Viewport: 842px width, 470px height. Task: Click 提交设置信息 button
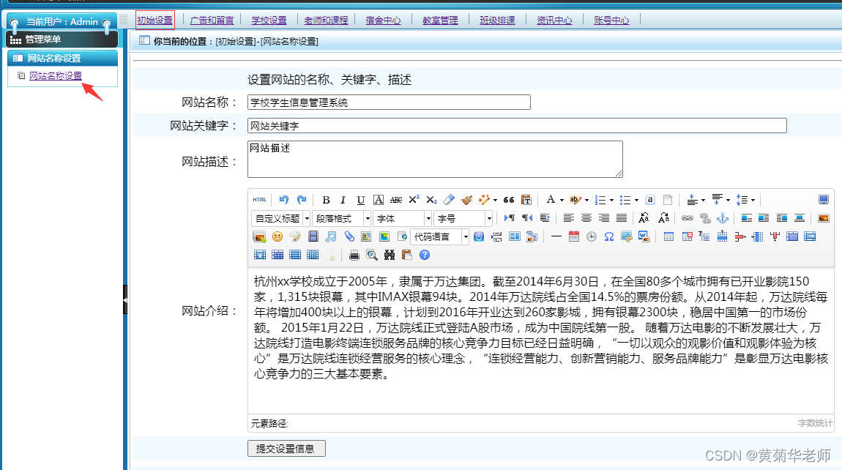click(286, 449)
